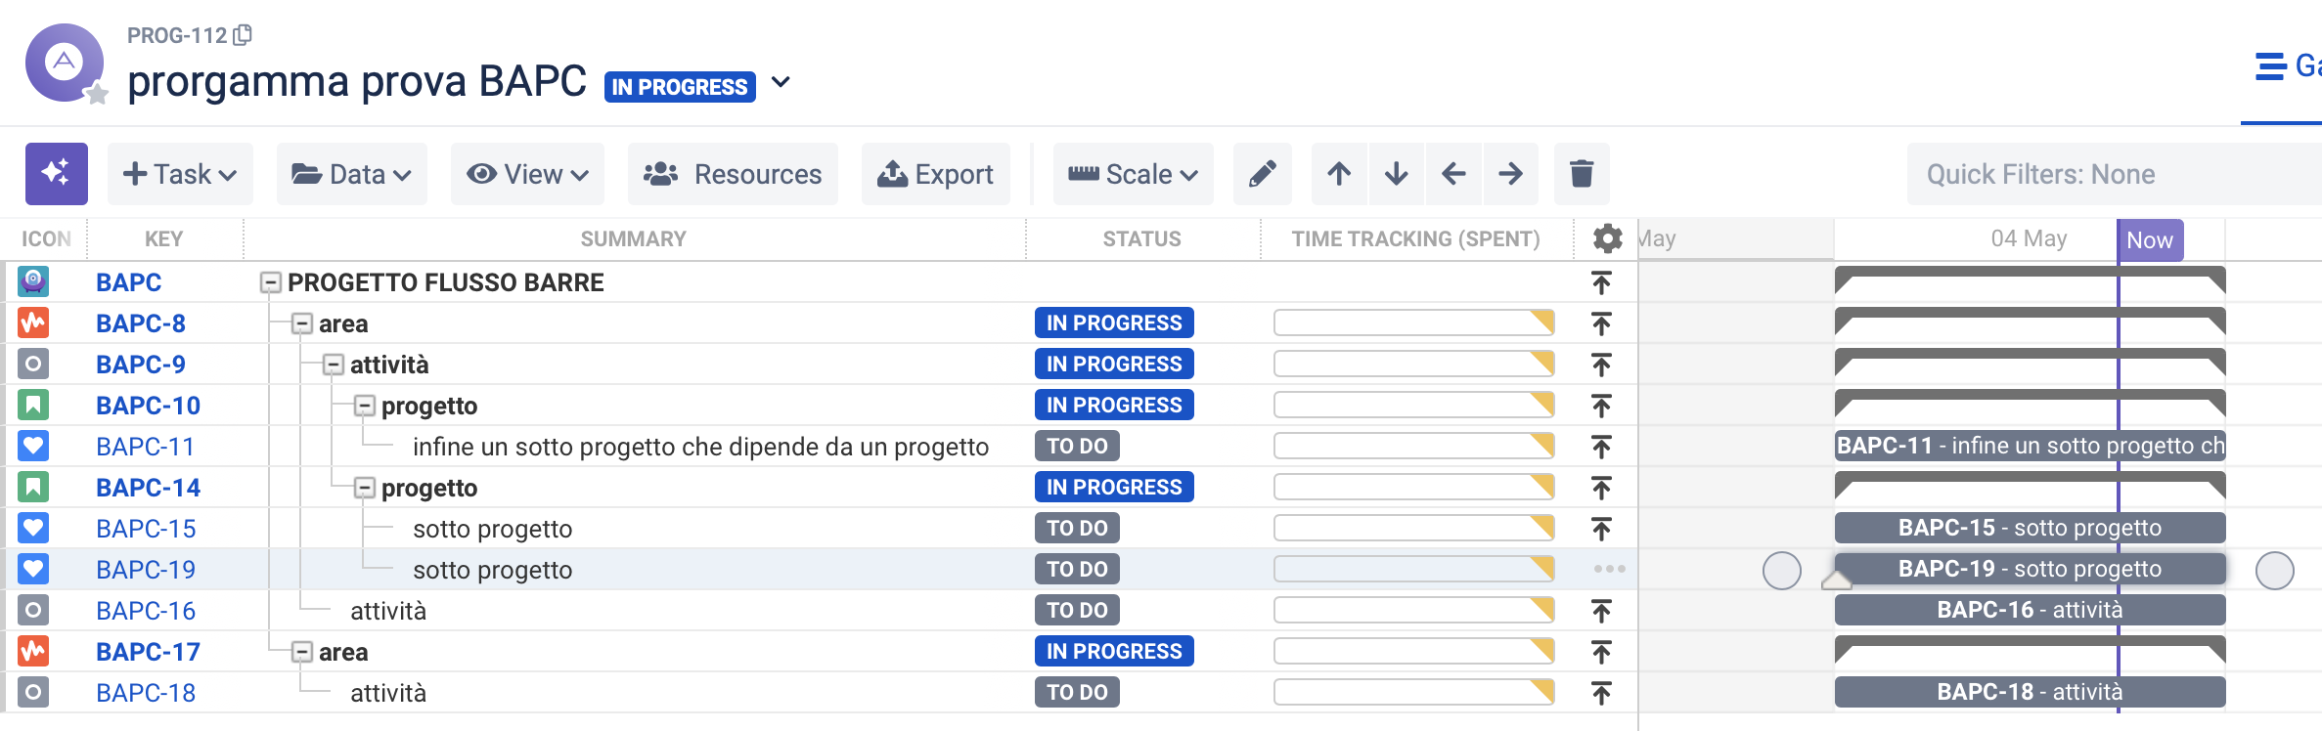This screenshot has height=731, width=2322.
Task: Copy PROG-112 key with copy icon
Action: [x=243, y=35]
